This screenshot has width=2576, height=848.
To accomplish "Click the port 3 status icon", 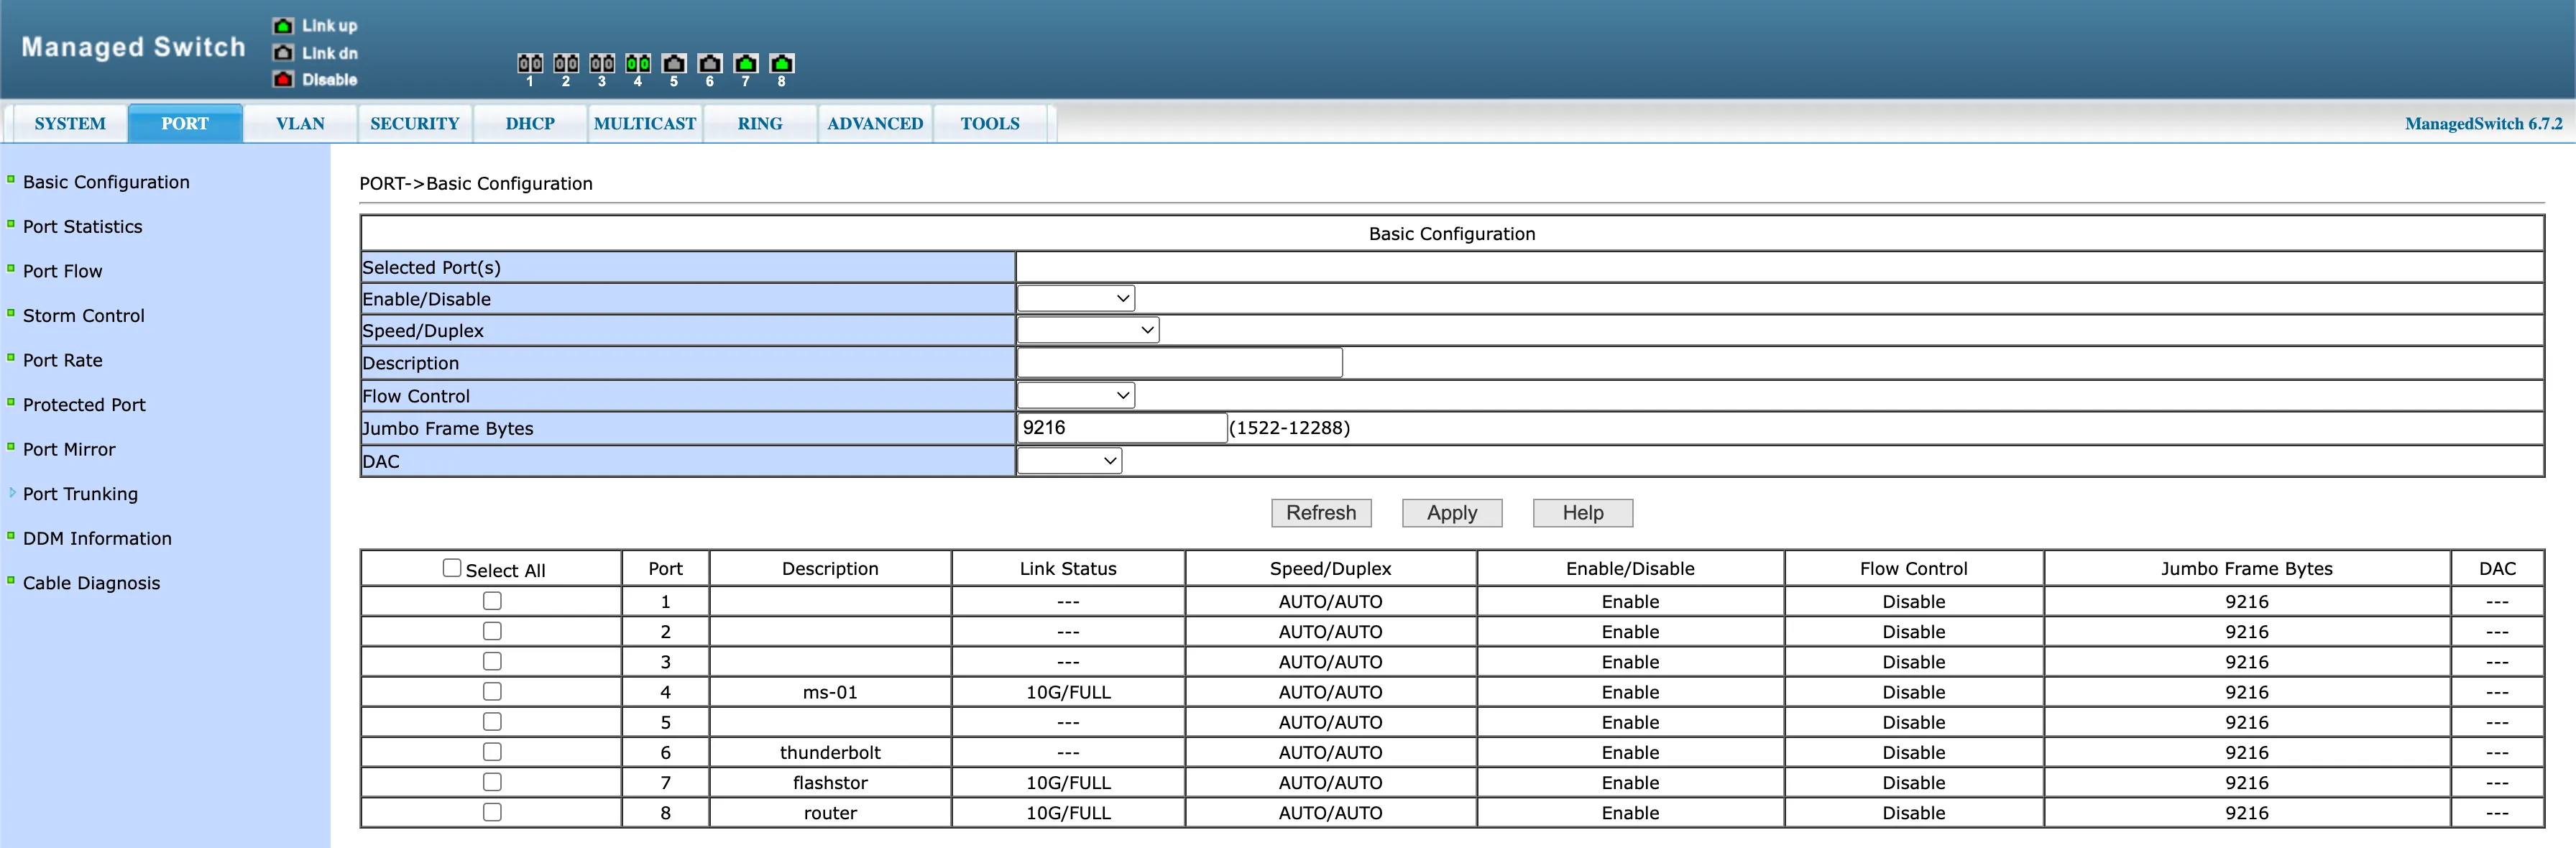I will pos(602,64).
